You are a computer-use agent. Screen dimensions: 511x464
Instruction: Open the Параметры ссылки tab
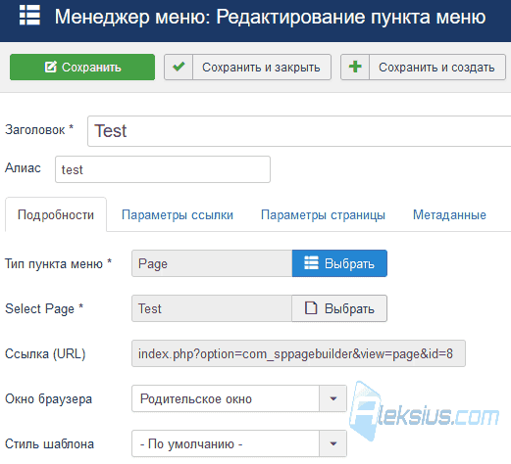click(x=178, y=214)
